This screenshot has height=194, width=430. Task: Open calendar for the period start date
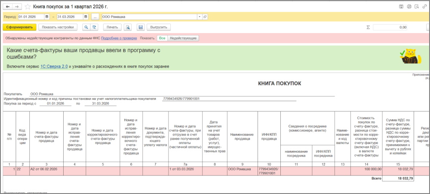pos(46,17)
